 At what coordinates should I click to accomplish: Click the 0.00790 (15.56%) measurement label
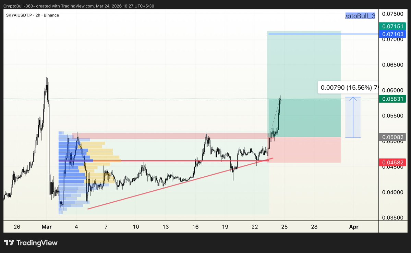[x=346, y=87]
